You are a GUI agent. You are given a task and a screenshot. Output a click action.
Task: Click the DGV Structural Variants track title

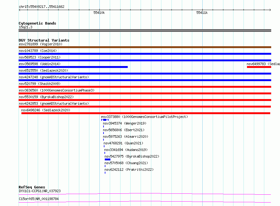(x=44, y=40)
